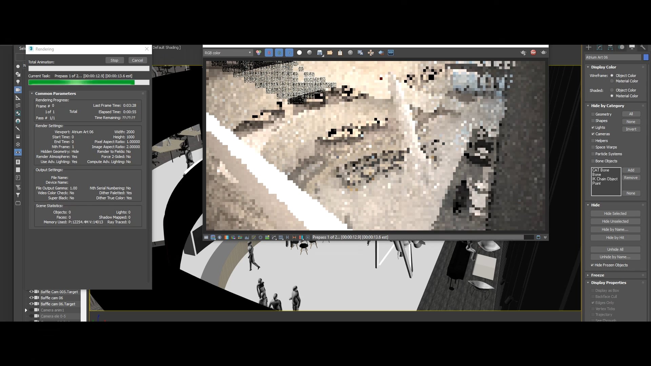651x366 pixels.
Task: Clear the frame buffer X icon
Action: (x=350, y=53)
